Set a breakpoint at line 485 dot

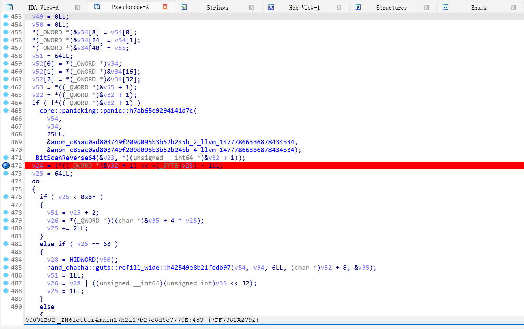tap(6, 267)
